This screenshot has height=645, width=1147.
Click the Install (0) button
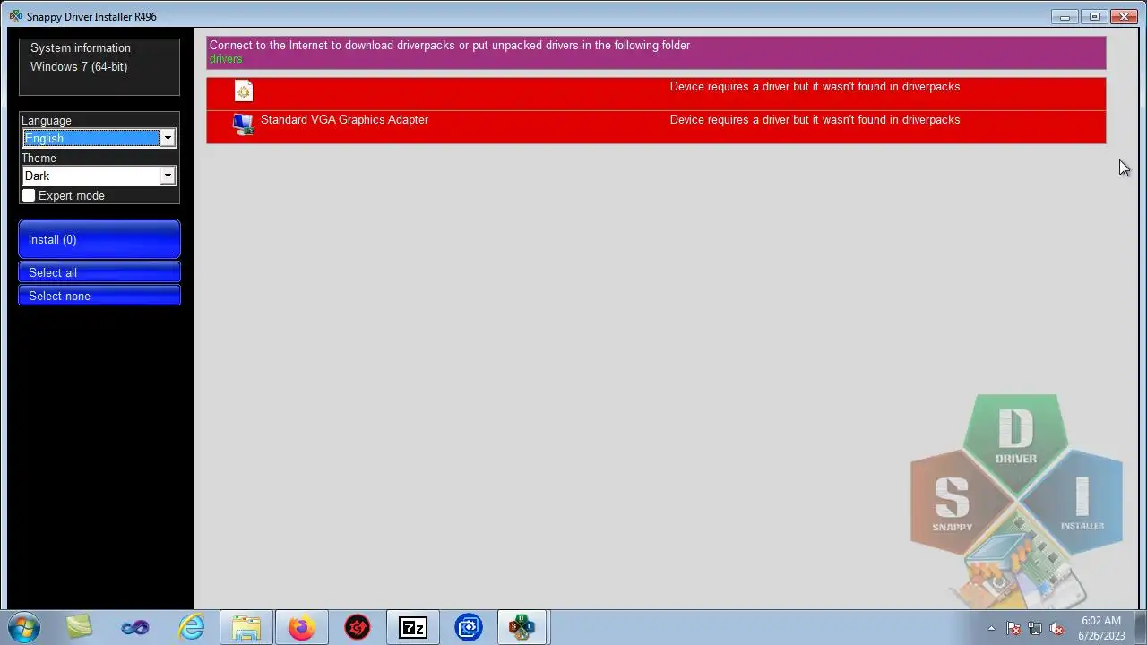click(99, 239)
